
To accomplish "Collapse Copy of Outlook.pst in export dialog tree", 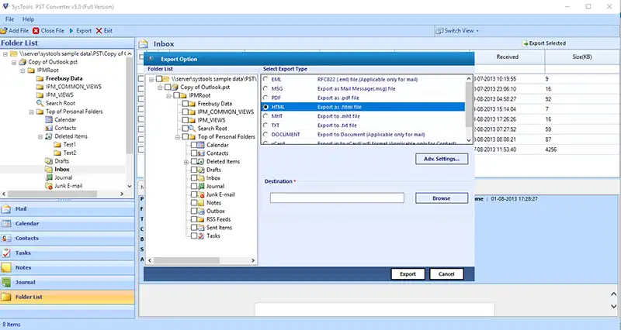I will (160, 88).
